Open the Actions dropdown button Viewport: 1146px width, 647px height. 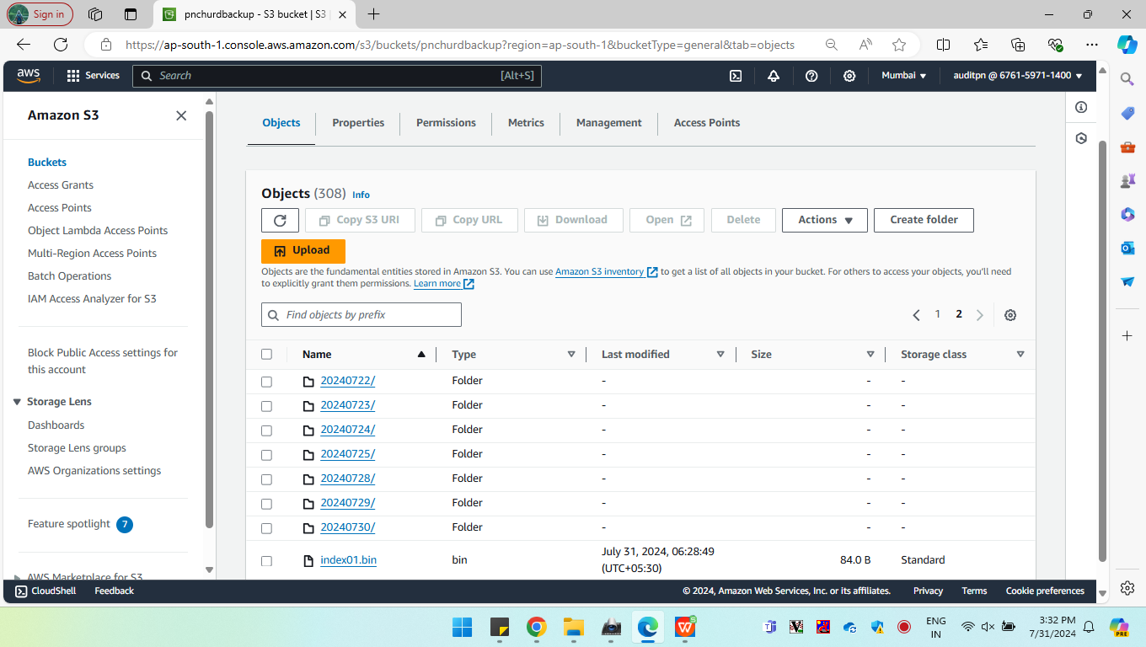pyautogui.click(x=825, y=220)
